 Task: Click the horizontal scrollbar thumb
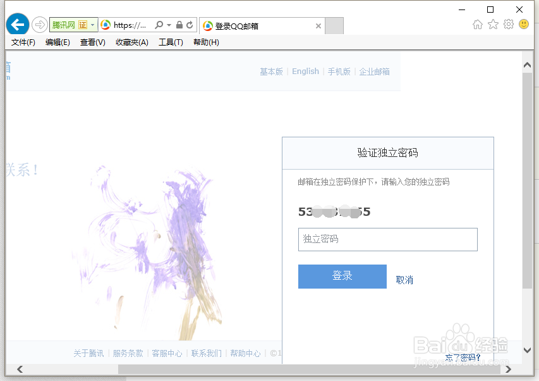pos(310,370)
